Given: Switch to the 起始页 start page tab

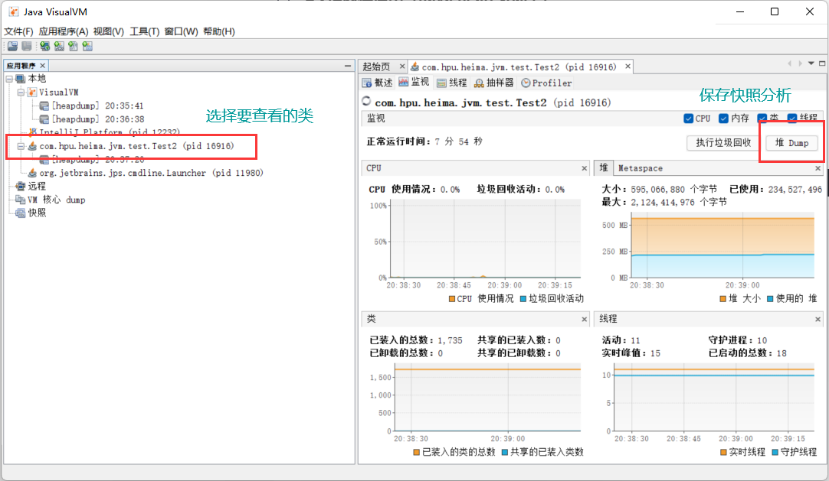Looking at the screenshot, I should tap(376, 67).
